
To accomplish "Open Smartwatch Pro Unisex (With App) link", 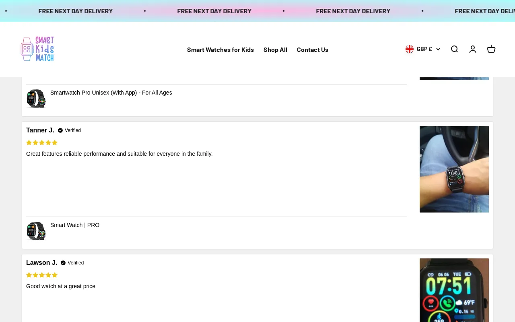I will point(111,93).
